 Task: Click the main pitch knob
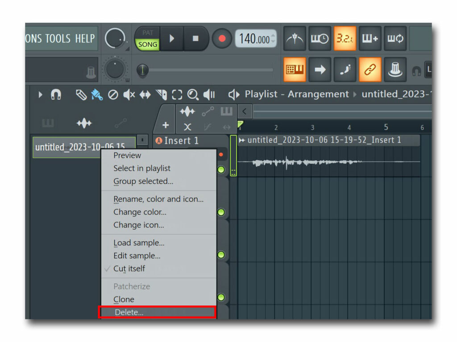coord(115,69)
